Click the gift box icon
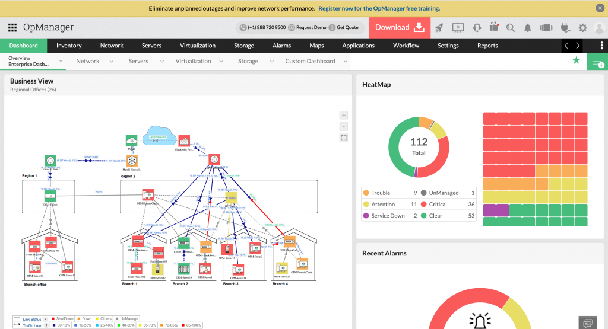The height and width of the screenshot is (329, 608). [493, 28]
